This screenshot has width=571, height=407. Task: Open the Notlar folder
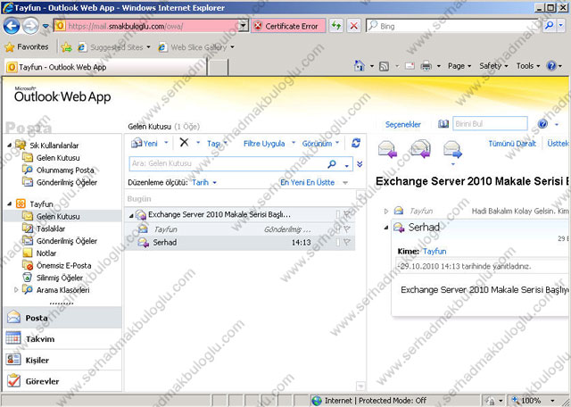tap(46, 253)
